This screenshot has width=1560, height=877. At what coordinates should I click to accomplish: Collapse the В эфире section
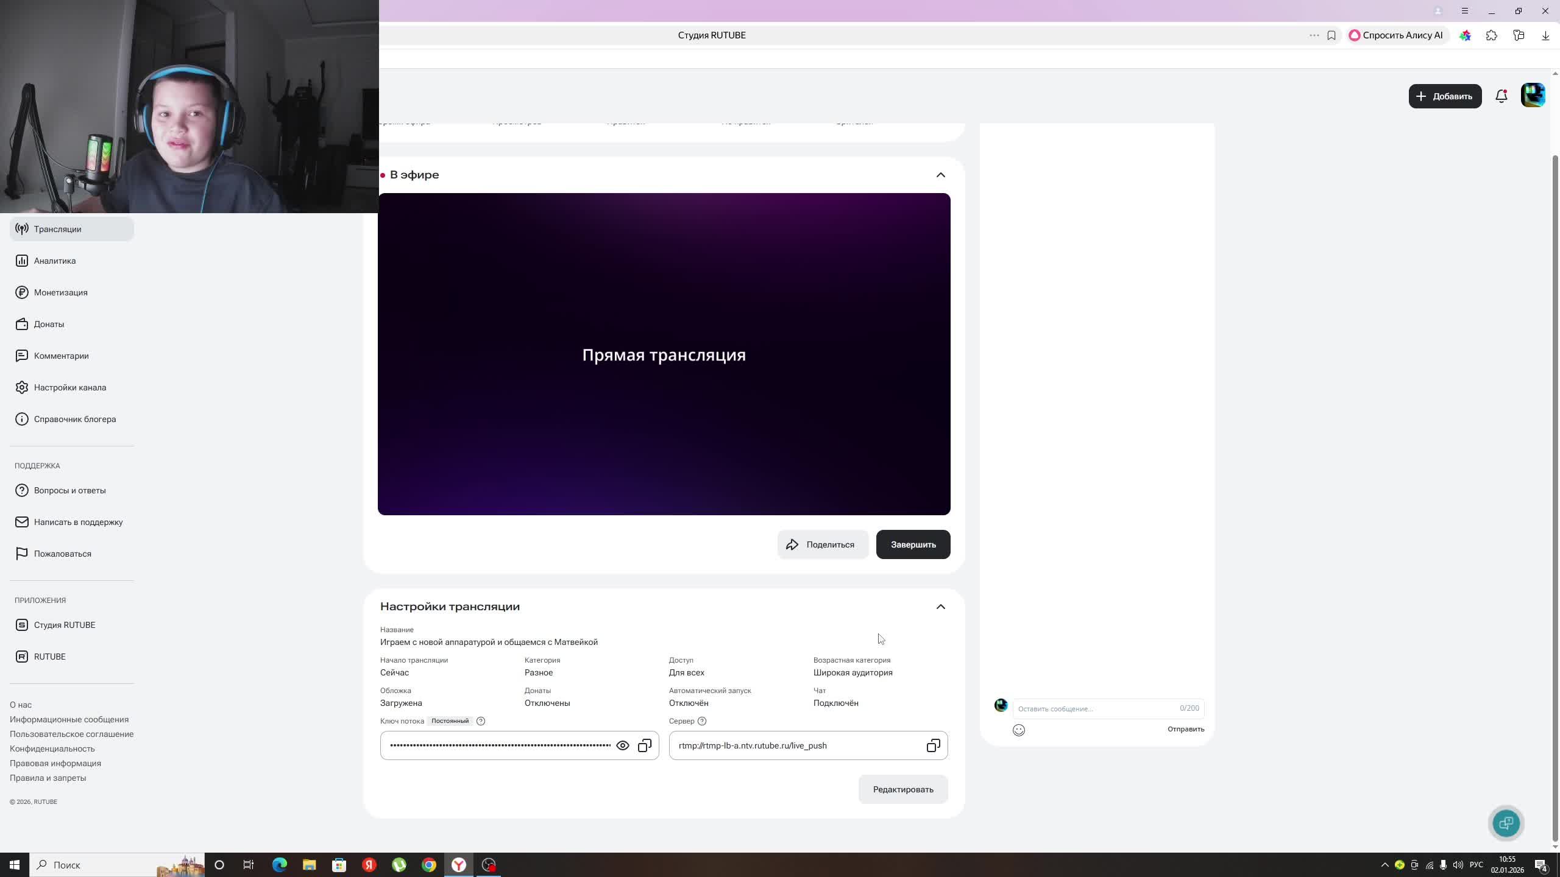[940, 175]
